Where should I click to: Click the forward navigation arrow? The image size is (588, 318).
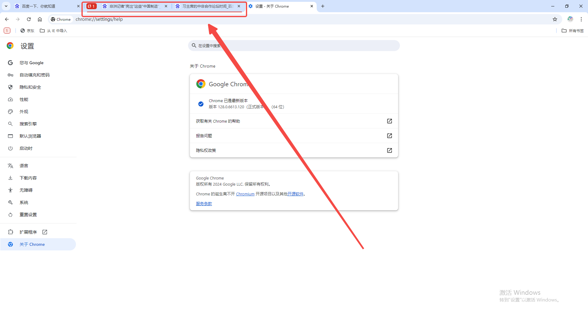[18, 19]
